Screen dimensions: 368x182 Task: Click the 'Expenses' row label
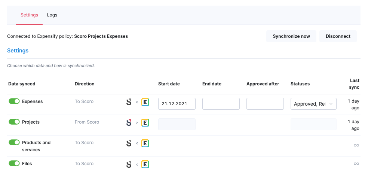tap(33, 101)
